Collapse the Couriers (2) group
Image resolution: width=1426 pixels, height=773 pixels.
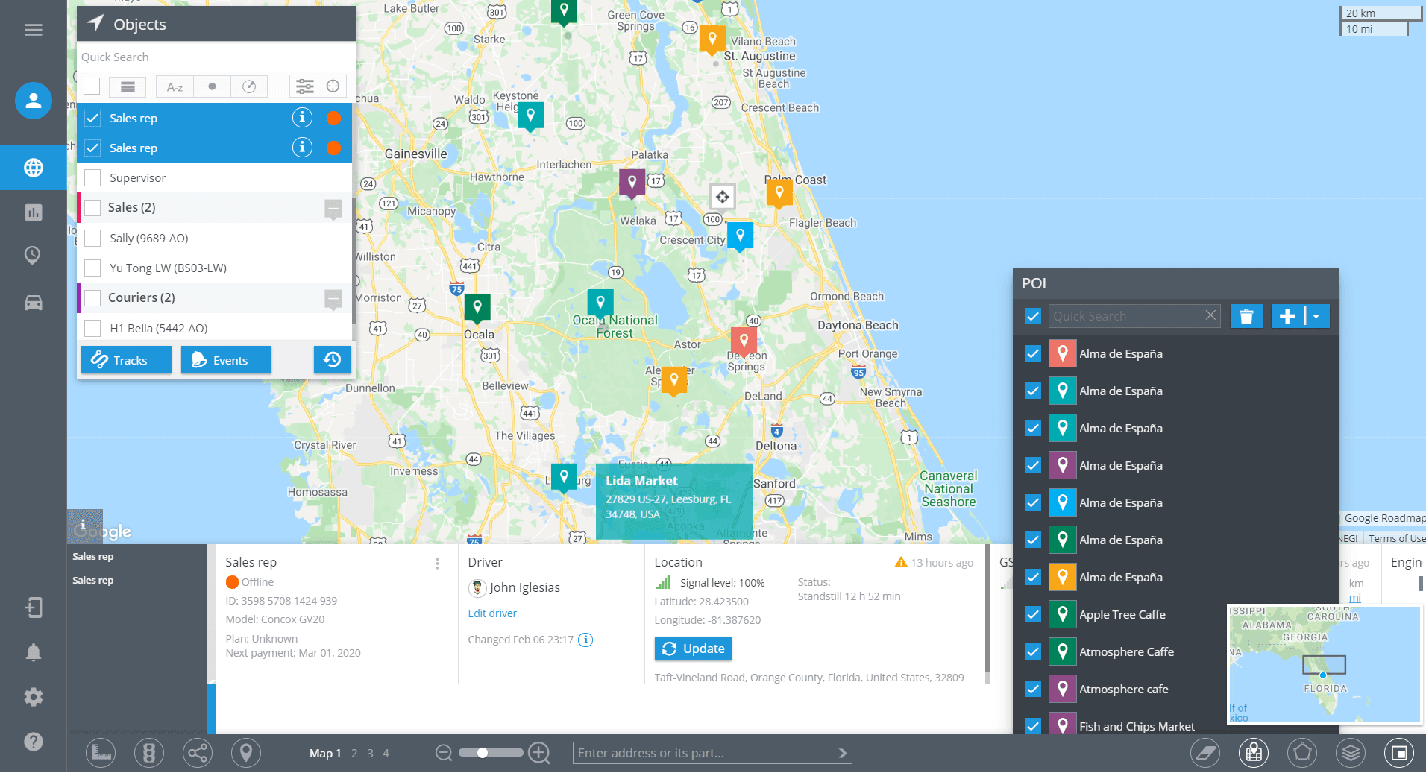[333, 298]
